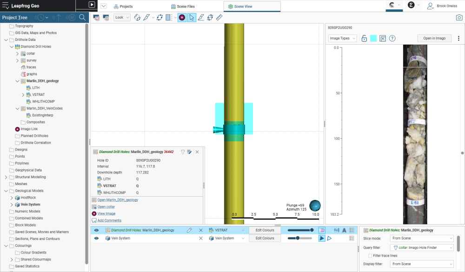This screenshot has width=465, height=272.
Task: Select the ruler measurement tool
Action: click(219, 18)
